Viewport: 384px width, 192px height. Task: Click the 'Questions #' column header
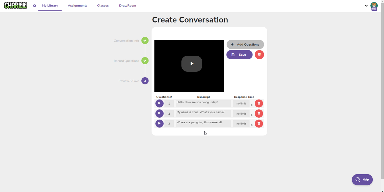(164, 97)
